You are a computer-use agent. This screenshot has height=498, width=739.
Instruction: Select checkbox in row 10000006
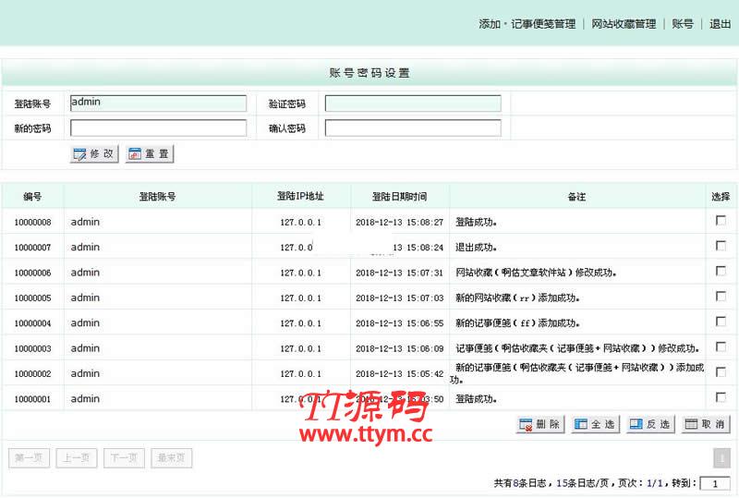click(721, 271)
